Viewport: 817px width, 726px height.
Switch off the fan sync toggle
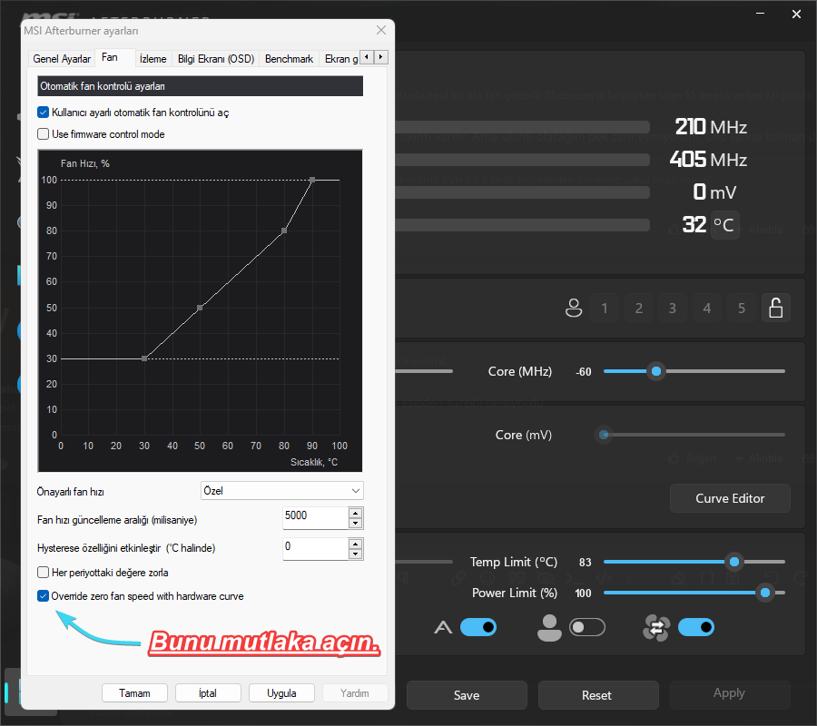pos(696,628)
